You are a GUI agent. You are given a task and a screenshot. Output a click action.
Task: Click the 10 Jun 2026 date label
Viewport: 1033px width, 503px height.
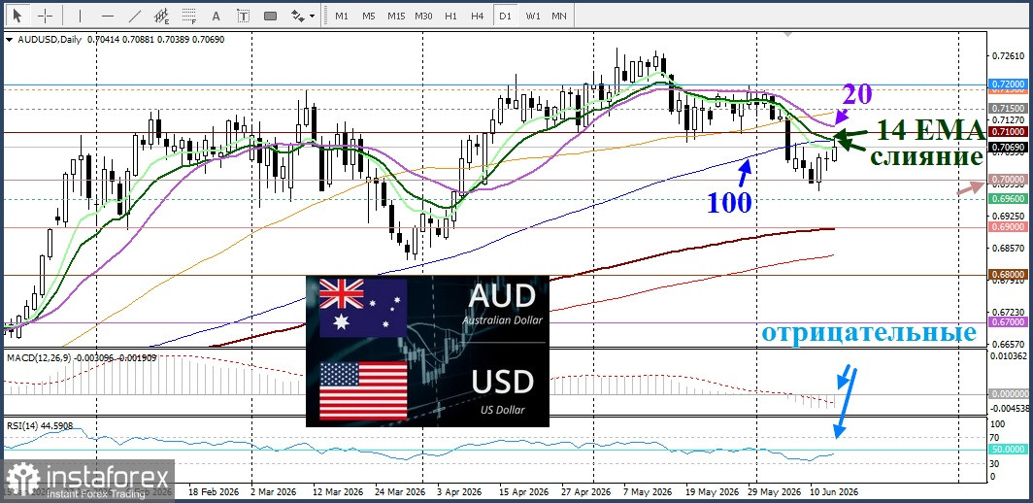(x=834, y=491)
